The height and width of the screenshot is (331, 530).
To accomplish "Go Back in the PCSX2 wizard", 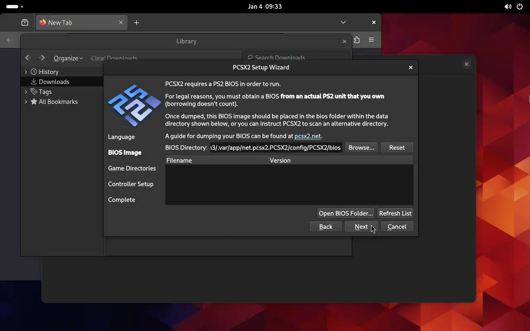I will pos(325,226).
